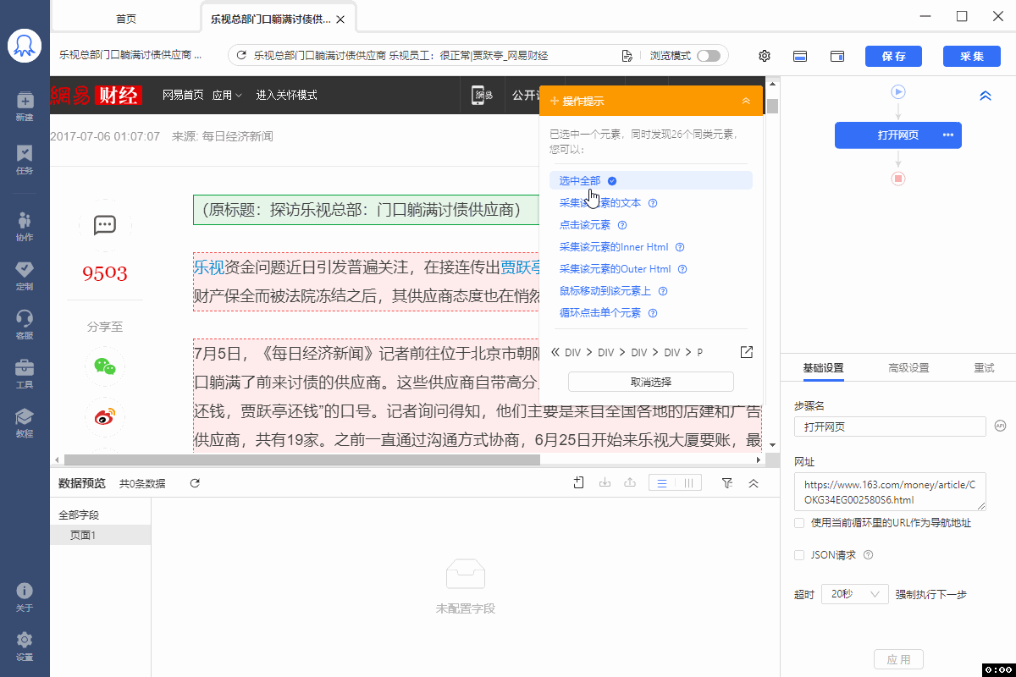Click the Weibo share icon
Screen dimensions: 1016x677
tap(105, 416)
